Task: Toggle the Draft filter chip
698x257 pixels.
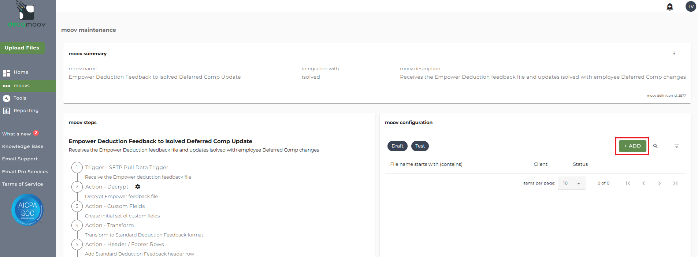Action: (x=397, y=146)
